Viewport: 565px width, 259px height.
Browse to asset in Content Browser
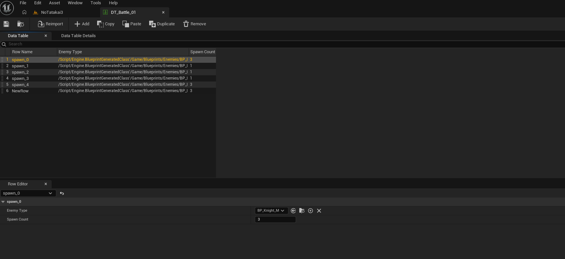point(20,24)
